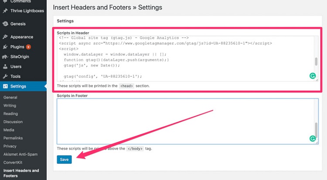The width and height of the screenshot is (327, 180).
Task: Click the SiteOrigin sidebar icon
Action: coord(5,57)
